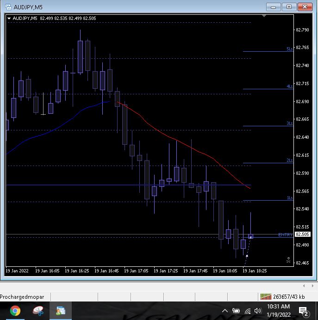Click the 82.790 price scale value
Image resolution: width=318 pixels, height=320 pixels.
[x=302, y=30]
